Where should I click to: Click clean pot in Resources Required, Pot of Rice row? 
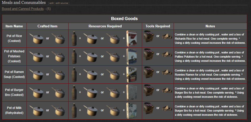point(90,39)
